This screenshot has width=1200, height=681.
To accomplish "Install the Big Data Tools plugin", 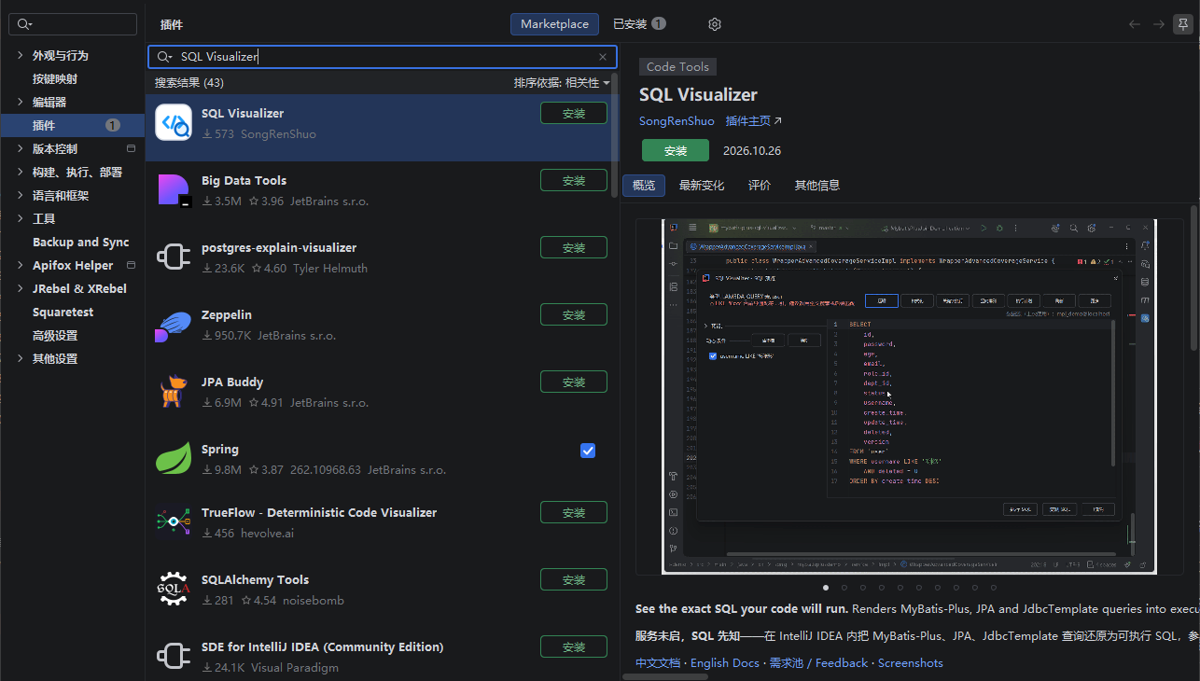I will (574, 181).
